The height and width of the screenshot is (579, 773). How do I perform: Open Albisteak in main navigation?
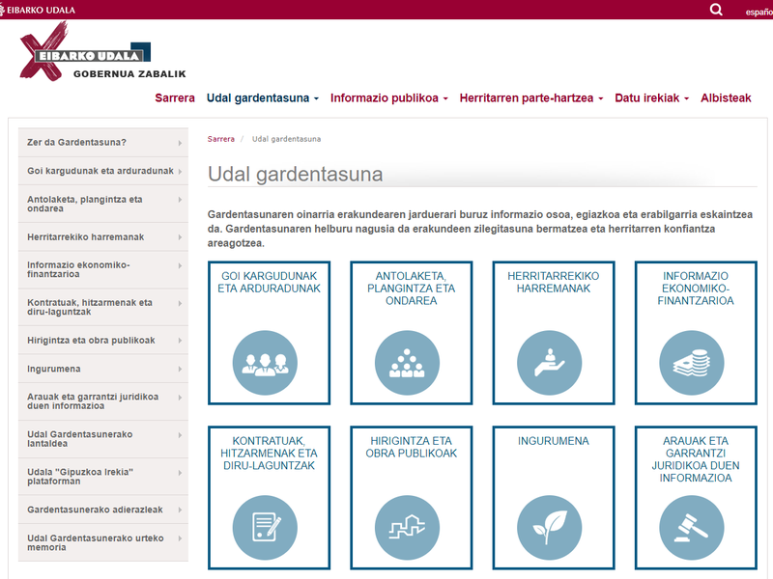pyautogui.click(x=726, y=98)
